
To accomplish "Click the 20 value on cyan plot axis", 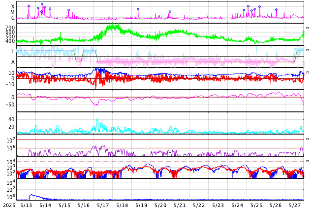I will click(11, 127).
